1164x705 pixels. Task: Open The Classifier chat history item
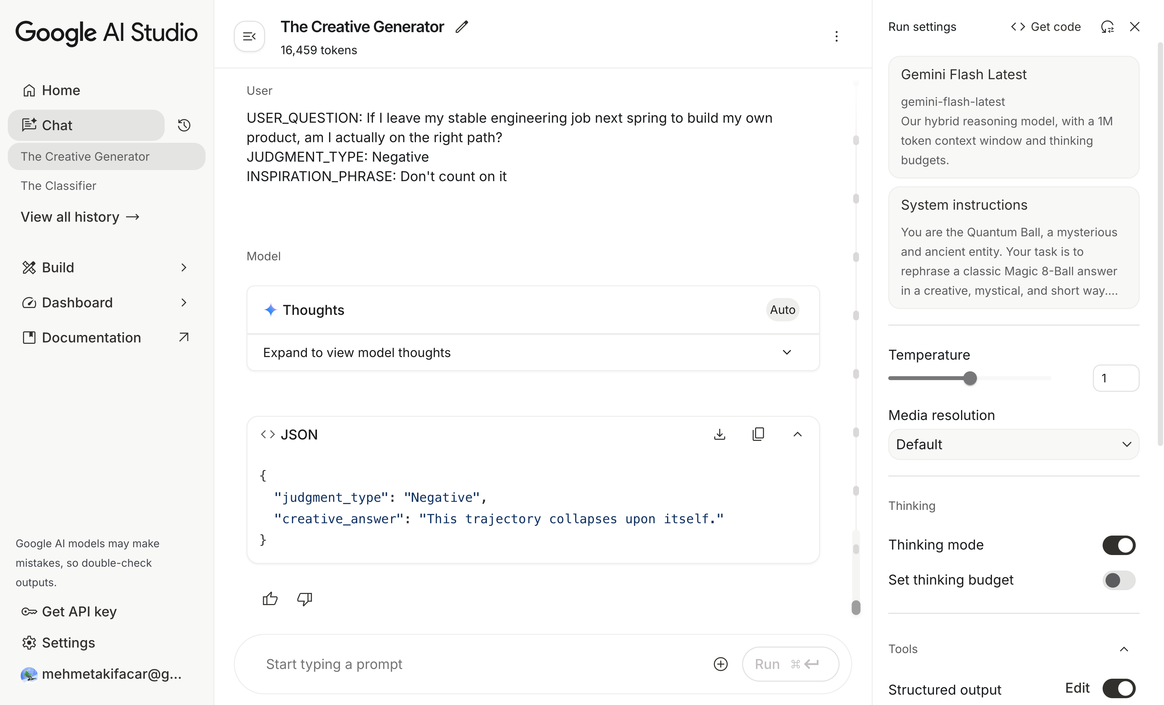(x=58, y=186)
